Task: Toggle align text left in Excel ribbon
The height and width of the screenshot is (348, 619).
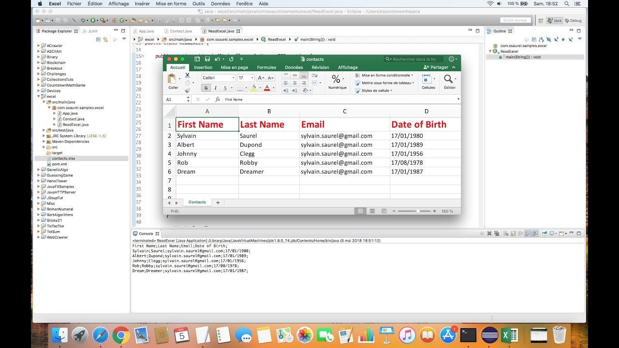Action: point(285,83)
